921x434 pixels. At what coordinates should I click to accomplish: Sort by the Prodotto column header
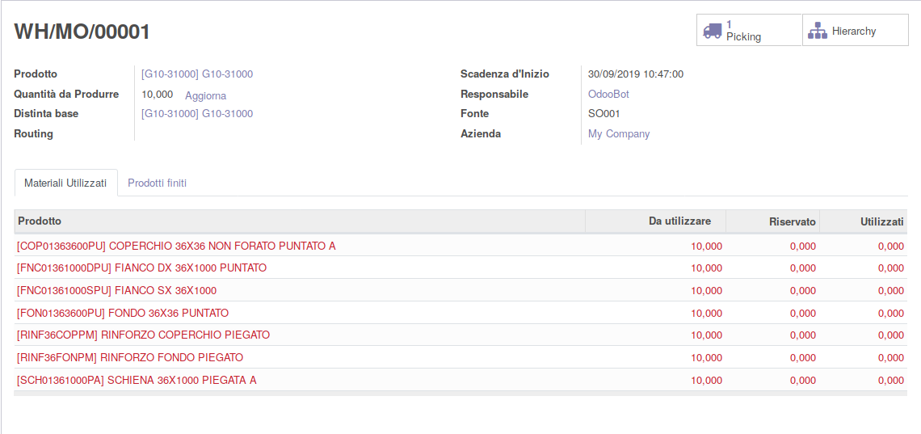pos(300,221)
